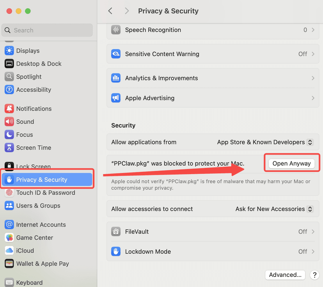Click the Search field
The image size is (323, 287).
tap(47, 30)
